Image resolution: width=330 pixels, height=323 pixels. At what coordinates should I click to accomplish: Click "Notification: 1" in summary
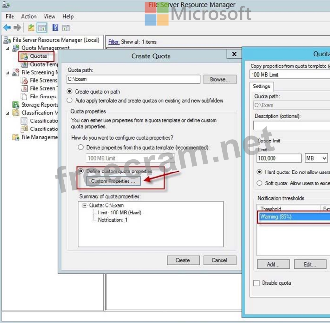(113, 220)
